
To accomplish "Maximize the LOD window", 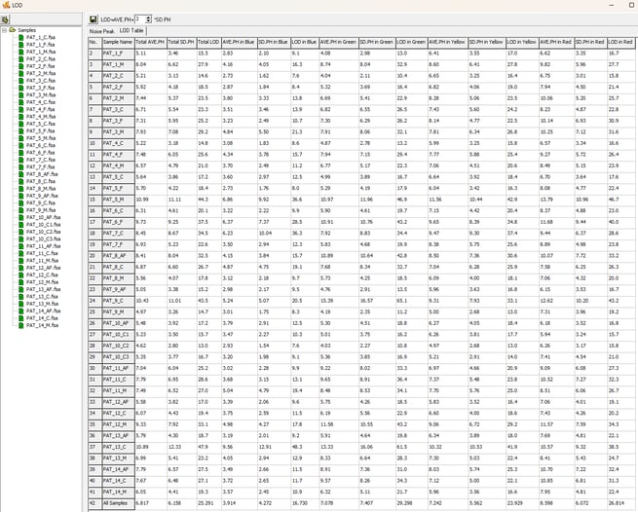I will coord(632,5).
